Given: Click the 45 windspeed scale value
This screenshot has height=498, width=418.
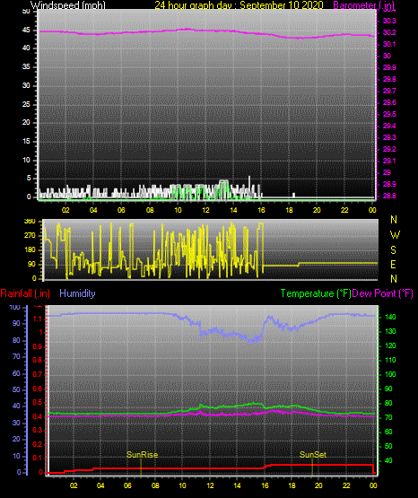Looking at the screenshot, I should click(26, 31).
